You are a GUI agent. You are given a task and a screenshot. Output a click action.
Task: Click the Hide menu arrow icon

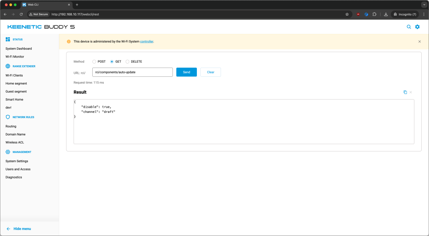pyautogui.click(x=8, y=229)
